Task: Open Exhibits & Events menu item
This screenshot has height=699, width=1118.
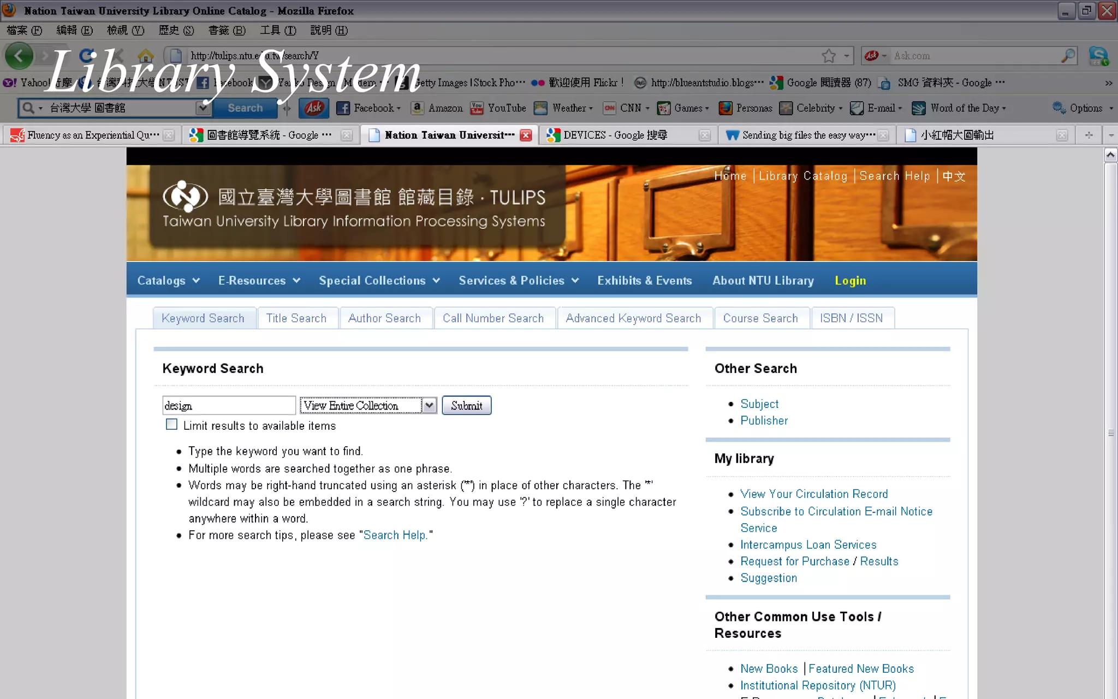Action: (x=644, y=281)
